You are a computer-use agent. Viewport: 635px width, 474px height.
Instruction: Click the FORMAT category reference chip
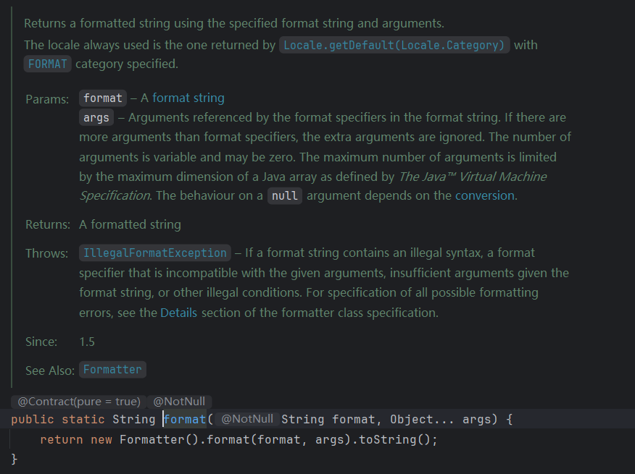pos(46,64)
